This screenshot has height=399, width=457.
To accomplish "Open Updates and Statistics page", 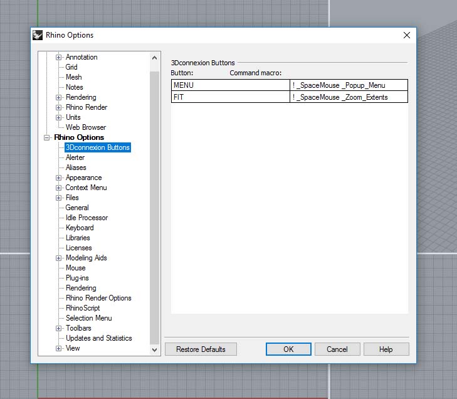I will [99, 338].
